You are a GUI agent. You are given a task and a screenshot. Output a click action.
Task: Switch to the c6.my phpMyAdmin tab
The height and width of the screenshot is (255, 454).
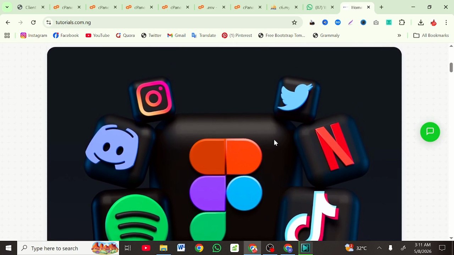coord(284,7)
